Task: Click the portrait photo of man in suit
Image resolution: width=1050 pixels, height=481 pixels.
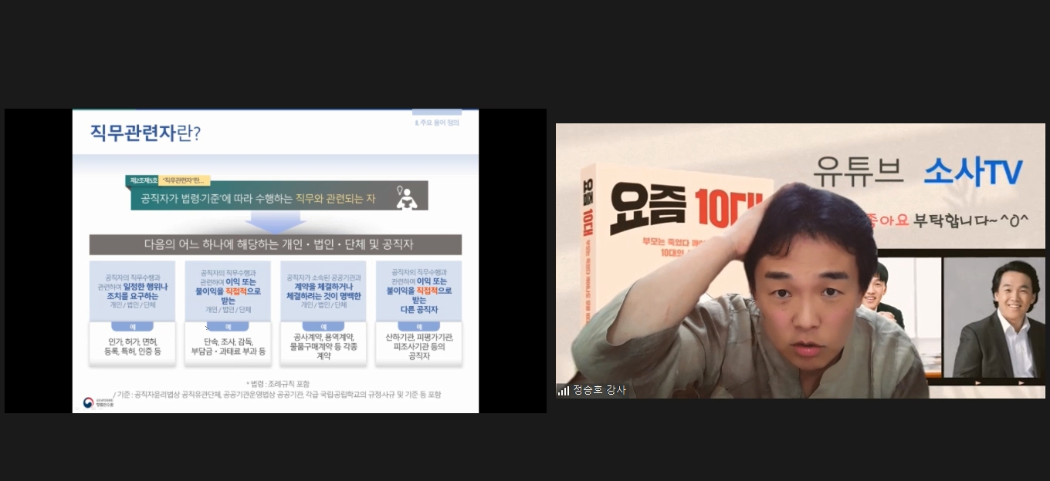Action: [994, 319]
